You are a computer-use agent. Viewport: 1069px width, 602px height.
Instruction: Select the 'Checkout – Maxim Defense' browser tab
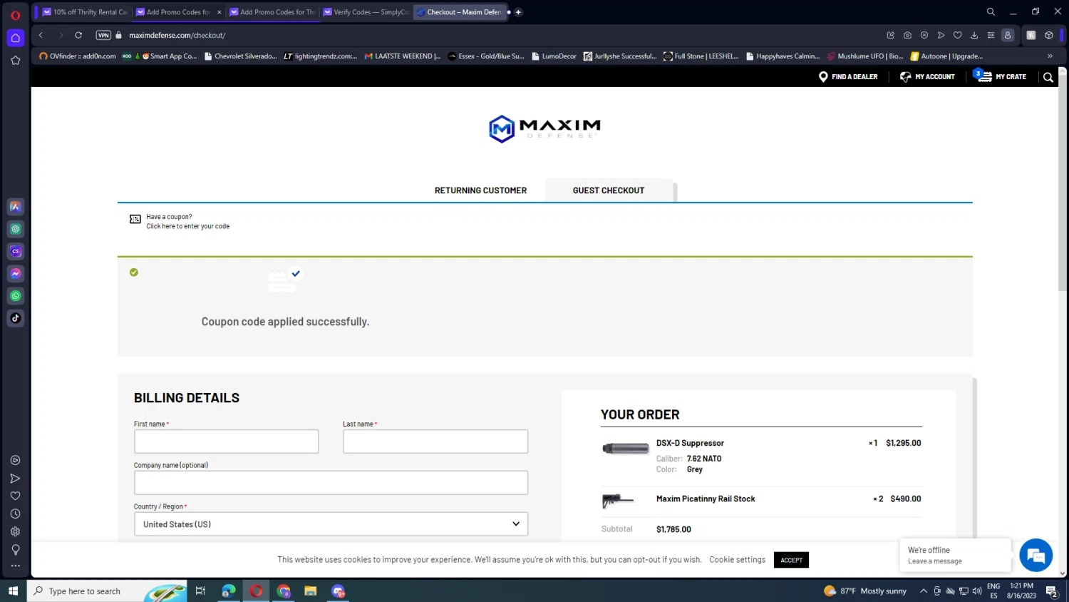tap(460, 12)
